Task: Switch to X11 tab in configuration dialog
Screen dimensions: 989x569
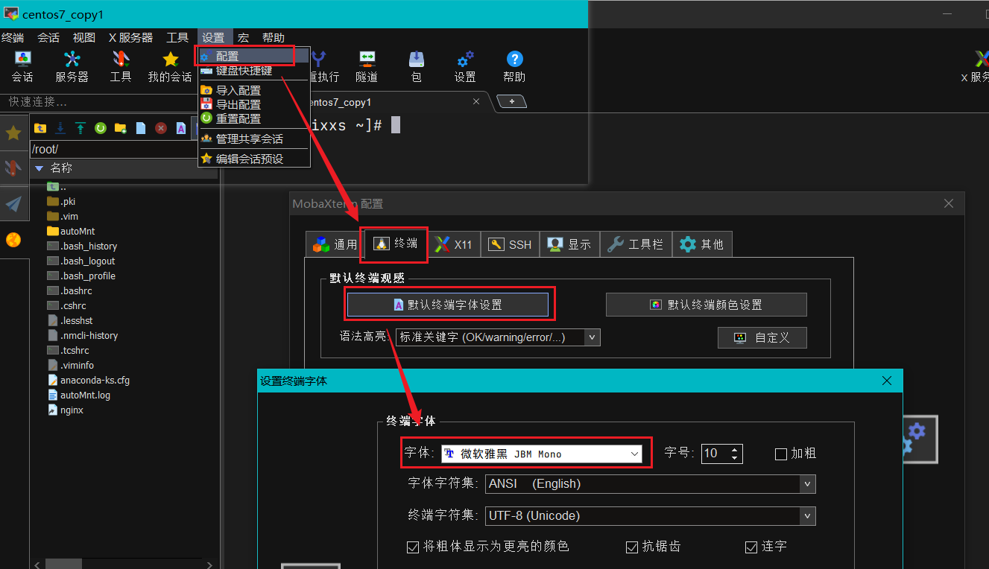Action: (x=453, y=244)
